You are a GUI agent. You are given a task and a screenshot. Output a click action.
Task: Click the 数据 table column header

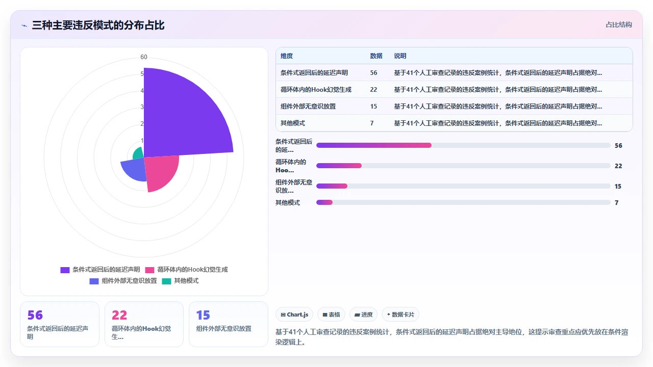(376, 56)
